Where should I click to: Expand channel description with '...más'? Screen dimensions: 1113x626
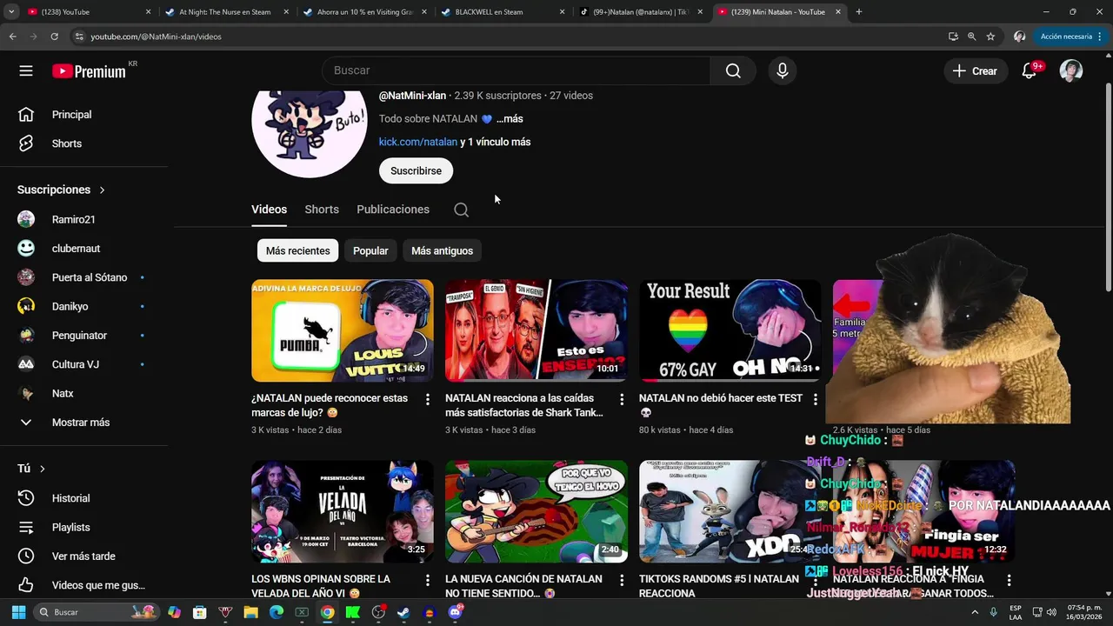(510, 118)
